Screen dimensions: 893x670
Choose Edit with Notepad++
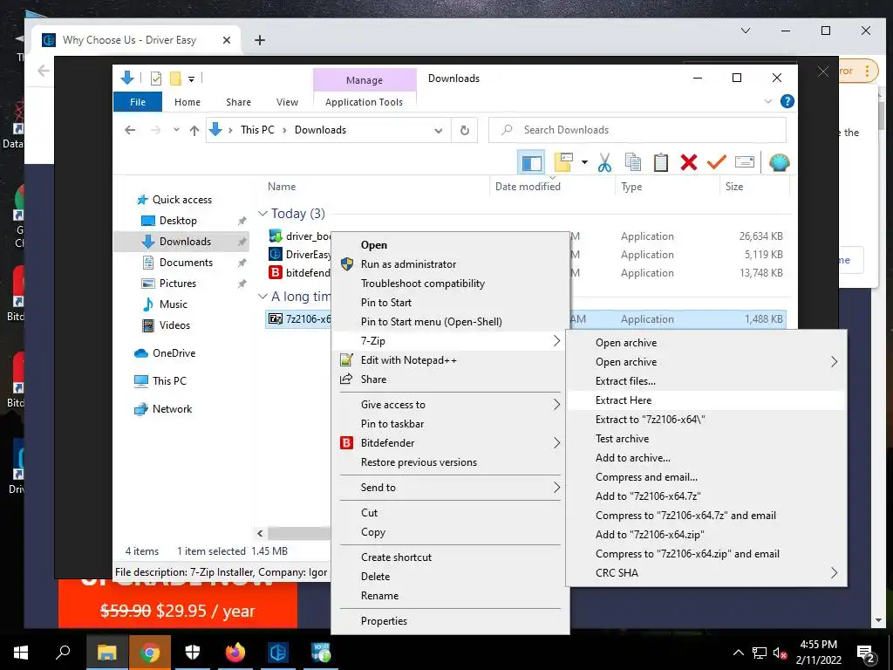pyautogui.click(x=408, y=360)
